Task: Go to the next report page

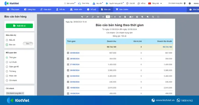Action: [x=115, y=17]
